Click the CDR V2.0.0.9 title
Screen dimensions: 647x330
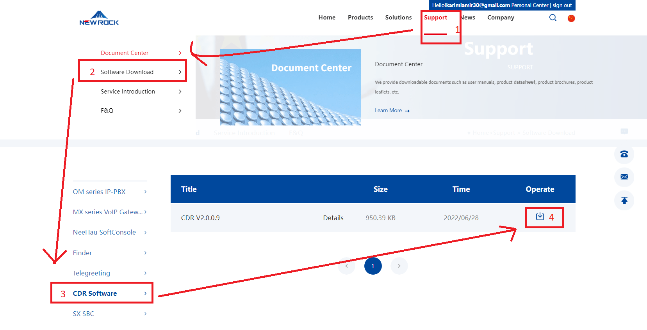pos(200,218)
